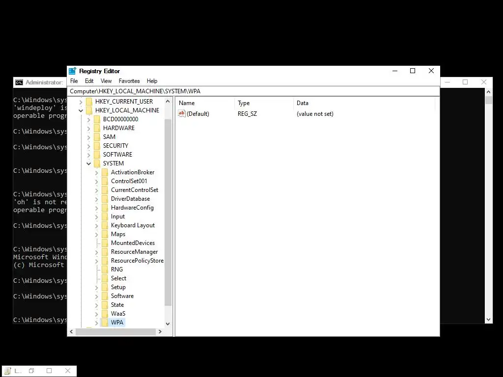
Task: Open the File menu in Registry Editor
Action: point(74,81)
